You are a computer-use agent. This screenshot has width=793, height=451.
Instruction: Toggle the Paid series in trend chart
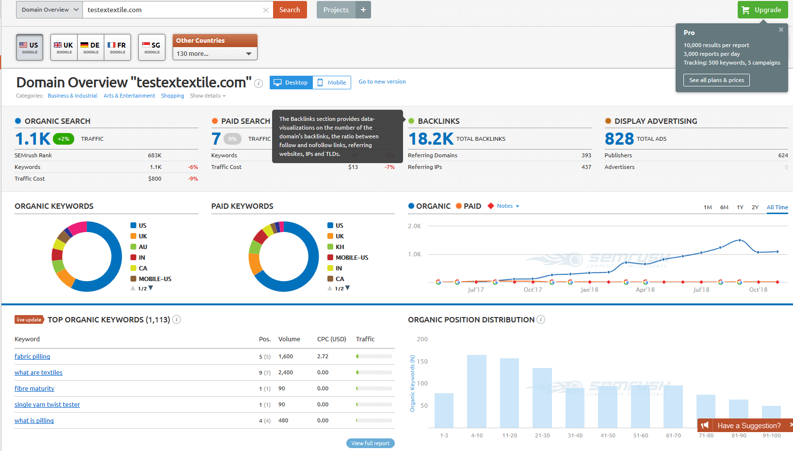(x=469, y=206)
